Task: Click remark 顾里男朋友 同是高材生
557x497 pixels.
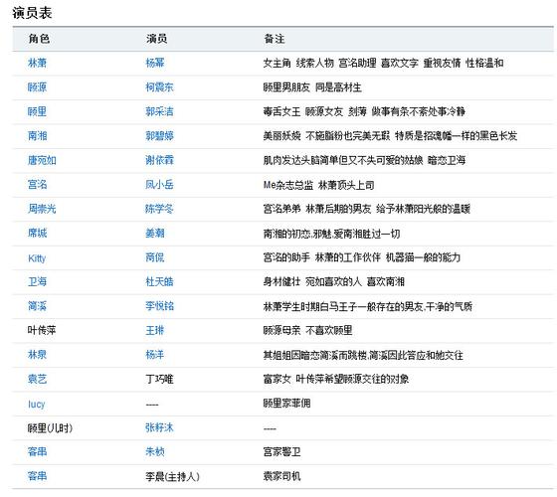Action: click(312, 87)
